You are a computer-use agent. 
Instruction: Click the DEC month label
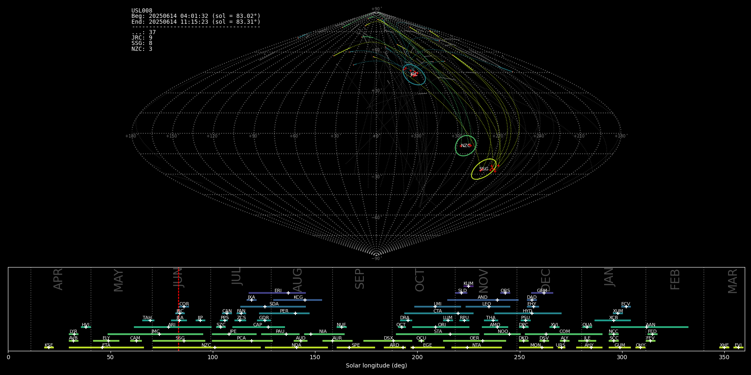pyautogui.click(x=546, y=280)
